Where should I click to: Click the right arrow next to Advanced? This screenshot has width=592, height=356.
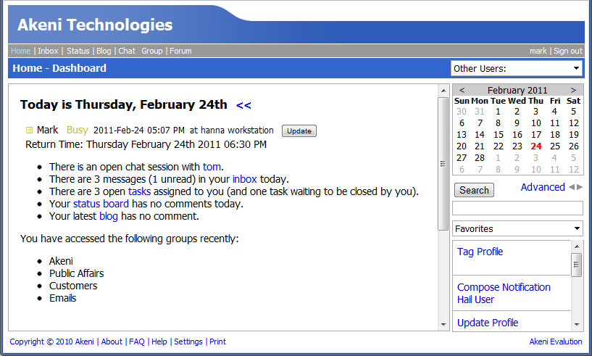580,187
